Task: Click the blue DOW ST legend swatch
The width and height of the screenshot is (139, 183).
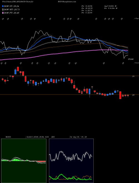Action: point(3,6)
